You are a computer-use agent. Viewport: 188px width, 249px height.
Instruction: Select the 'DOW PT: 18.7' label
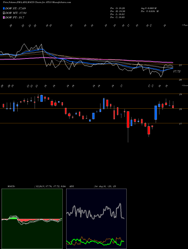pyautogui.click(x=15, y=17)
